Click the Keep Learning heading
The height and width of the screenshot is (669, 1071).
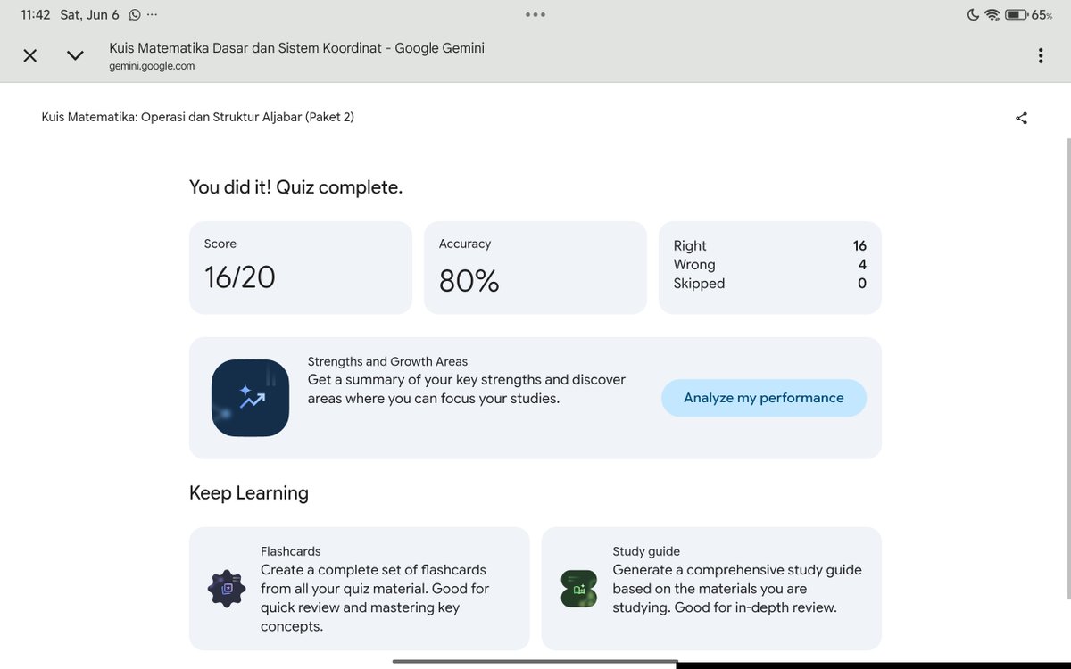coord(249,492)
